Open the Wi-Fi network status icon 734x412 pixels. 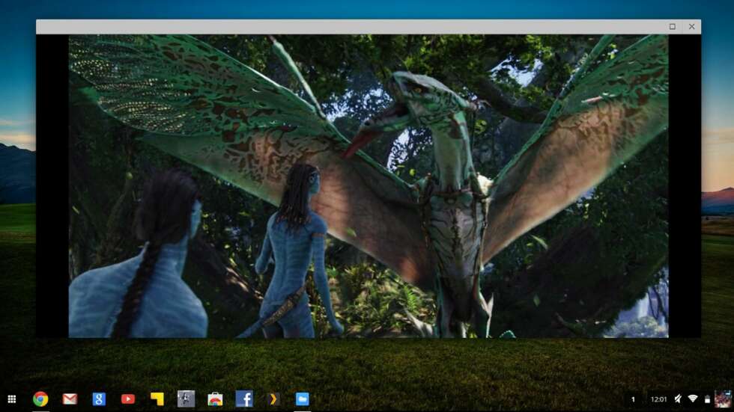pyautogui.click(x=693, y=399)
